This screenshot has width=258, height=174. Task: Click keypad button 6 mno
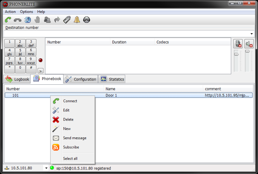point(31,52)
